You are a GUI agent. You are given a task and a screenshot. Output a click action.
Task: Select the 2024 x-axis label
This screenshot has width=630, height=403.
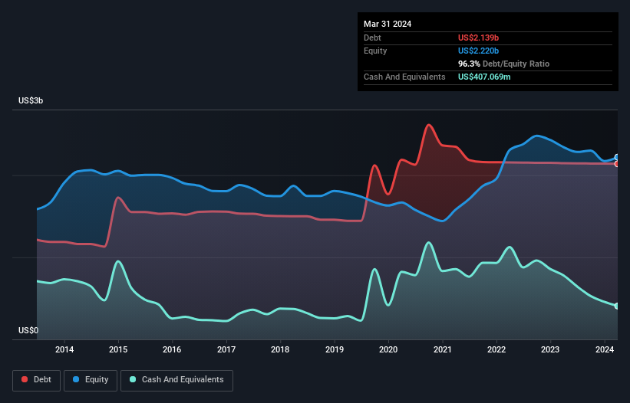604,349
